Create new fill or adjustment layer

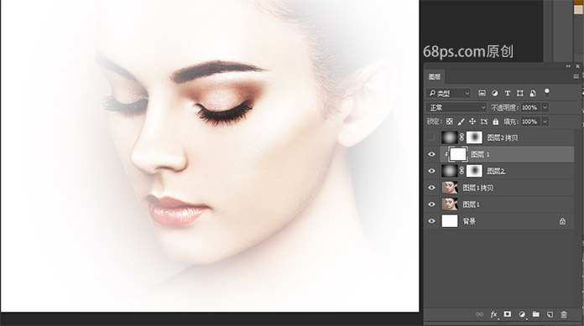click(522, 314)
